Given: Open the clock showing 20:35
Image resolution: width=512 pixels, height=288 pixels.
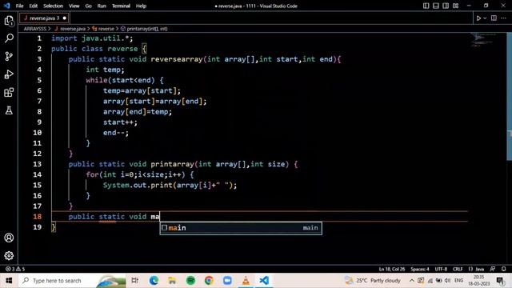Looking at the screenshot, I should [478, 280].
